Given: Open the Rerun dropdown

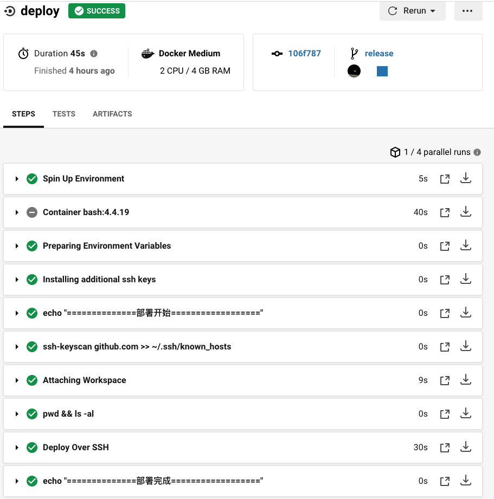Looking at the screenshot, I should pos(412,11).
